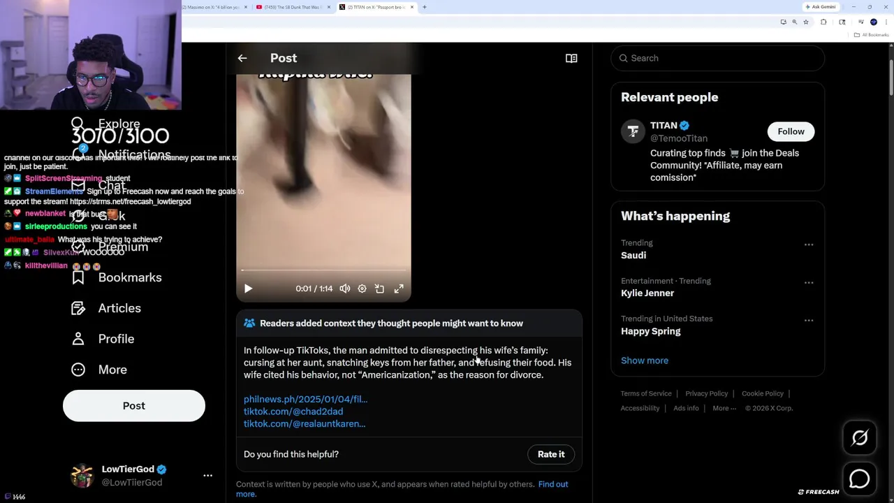Open Ask Gemini in Chrome
Image resolution: width=894 pixels, height=503 pixels.
(x=821, y=7)
